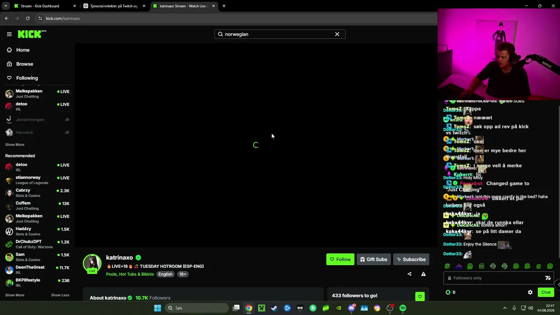Screen dimensions: 560x315
Task: Click katrinaxo's profile avatar
Action: tap(92, 263)
